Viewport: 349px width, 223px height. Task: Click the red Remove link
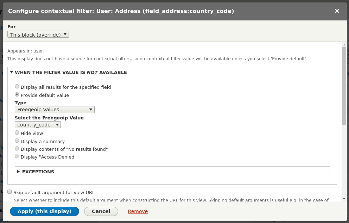point(138,211)
